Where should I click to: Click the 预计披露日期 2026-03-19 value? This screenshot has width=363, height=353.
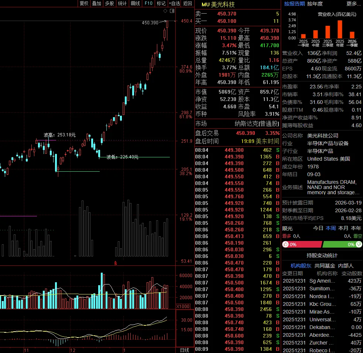(x=348, y=203)
